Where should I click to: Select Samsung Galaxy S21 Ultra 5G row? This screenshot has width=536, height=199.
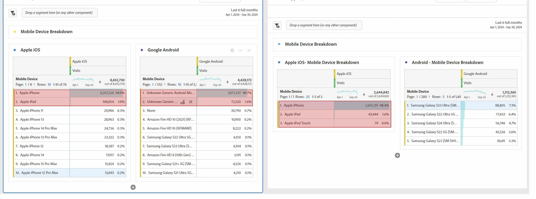196,173
